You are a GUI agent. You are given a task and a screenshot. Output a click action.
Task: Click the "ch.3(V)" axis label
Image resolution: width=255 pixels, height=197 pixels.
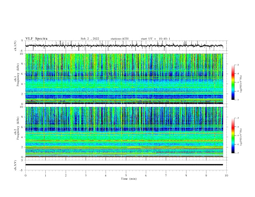click(x=15, y=165)
